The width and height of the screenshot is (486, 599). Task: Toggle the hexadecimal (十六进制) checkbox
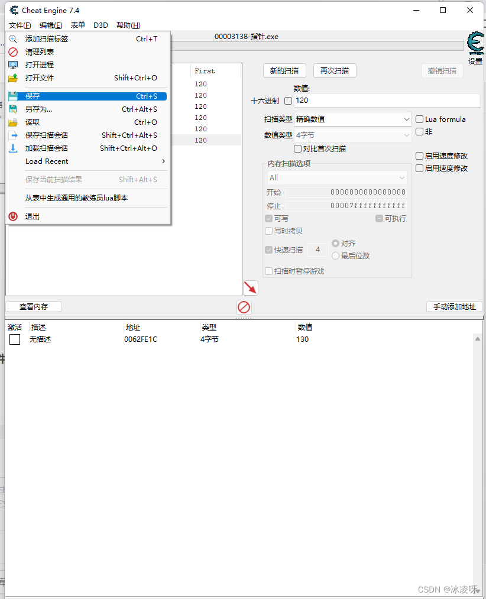(x=289, y=101)
